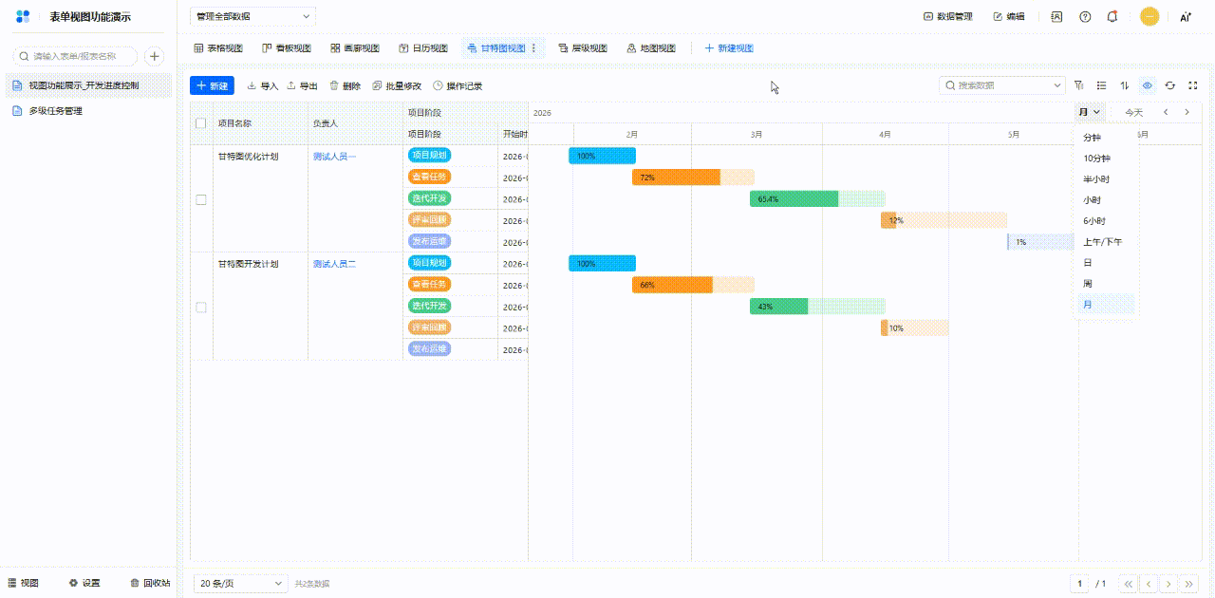Select 10分钟 in time scale list
Screen dimensions: 1215x598
coord(1105,159)
